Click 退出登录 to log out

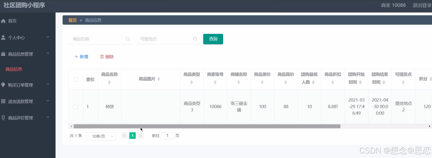(422, 5)
